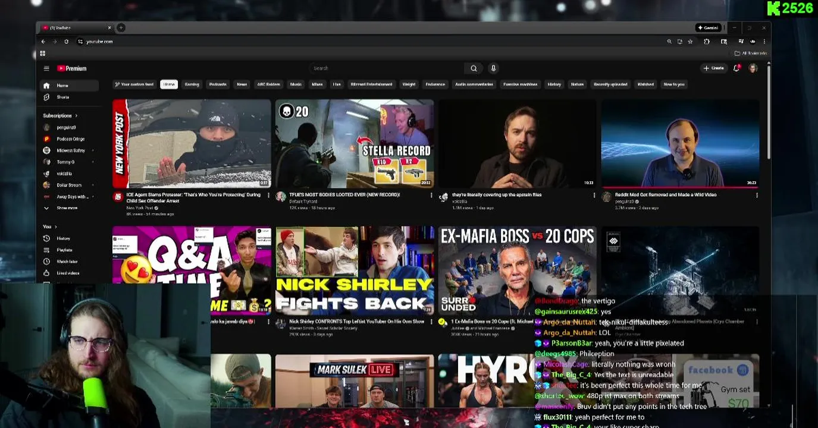818x428 pixels.
Task: Click the YouTube search input field
Action: coord(387,68)
